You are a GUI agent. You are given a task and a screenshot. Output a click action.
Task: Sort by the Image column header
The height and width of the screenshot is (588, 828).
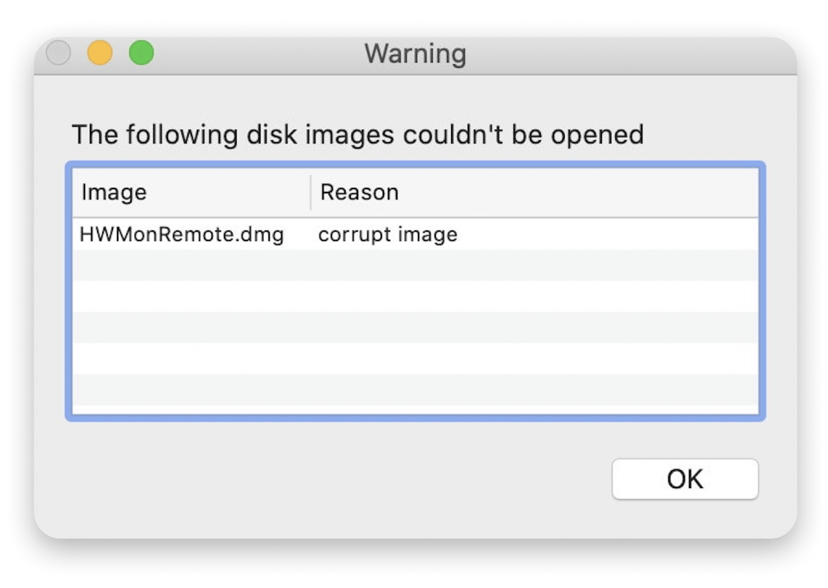tap(114, 192)
